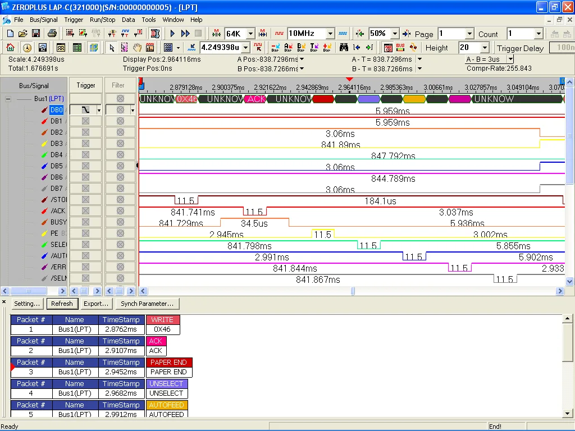Click the Setting... button

[x=27, y=304]
